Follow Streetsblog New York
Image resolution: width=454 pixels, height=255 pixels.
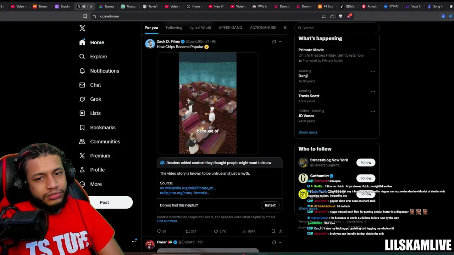point(366,163)
